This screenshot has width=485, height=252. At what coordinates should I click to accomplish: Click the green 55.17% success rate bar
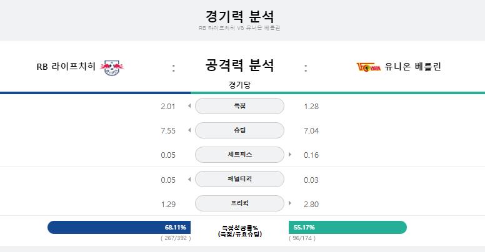coord(347,227)
